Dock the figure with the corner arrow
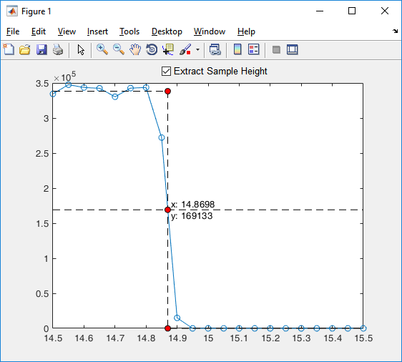402x362 pixels. coord(395,31)
